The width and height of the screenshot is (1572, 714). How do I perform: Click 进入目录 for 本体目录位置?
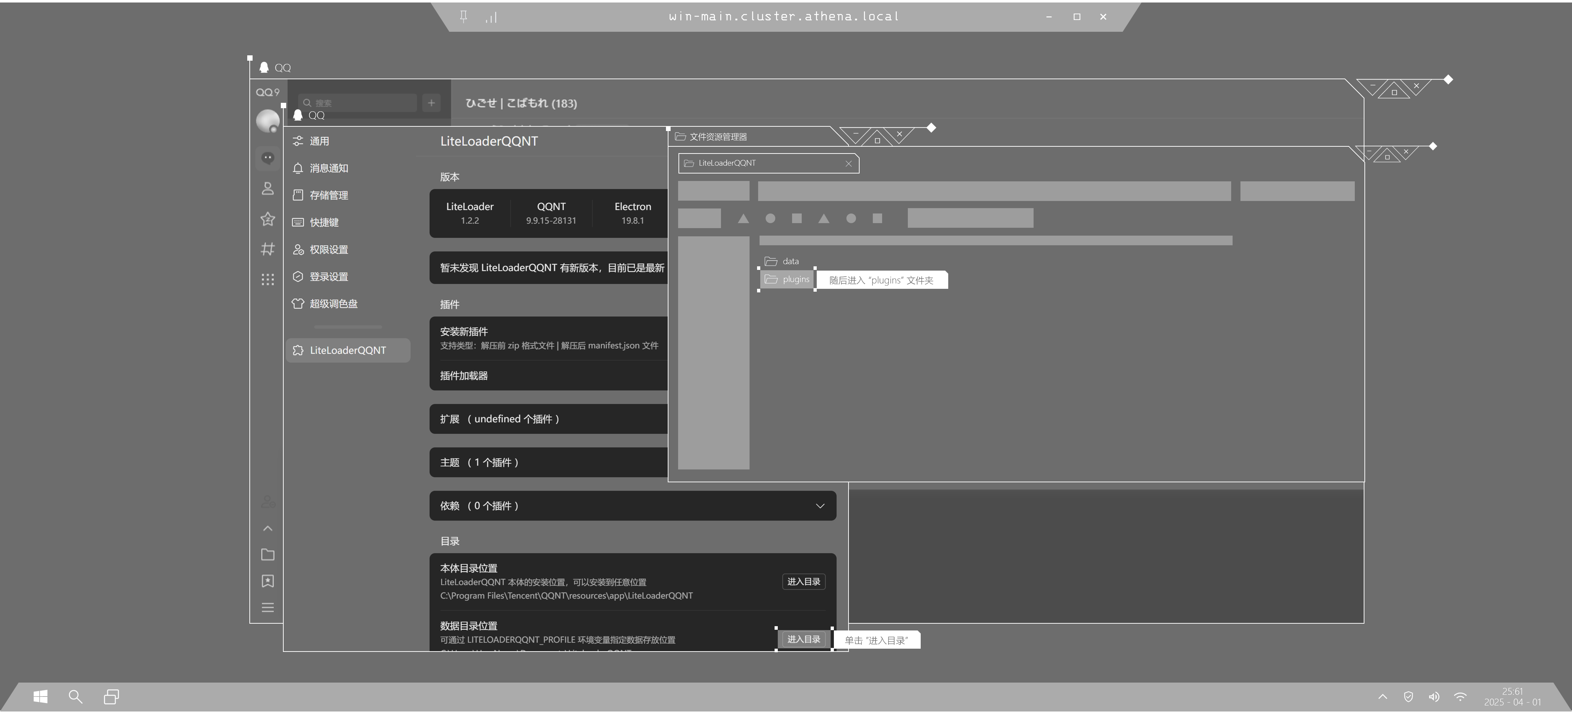803,582
